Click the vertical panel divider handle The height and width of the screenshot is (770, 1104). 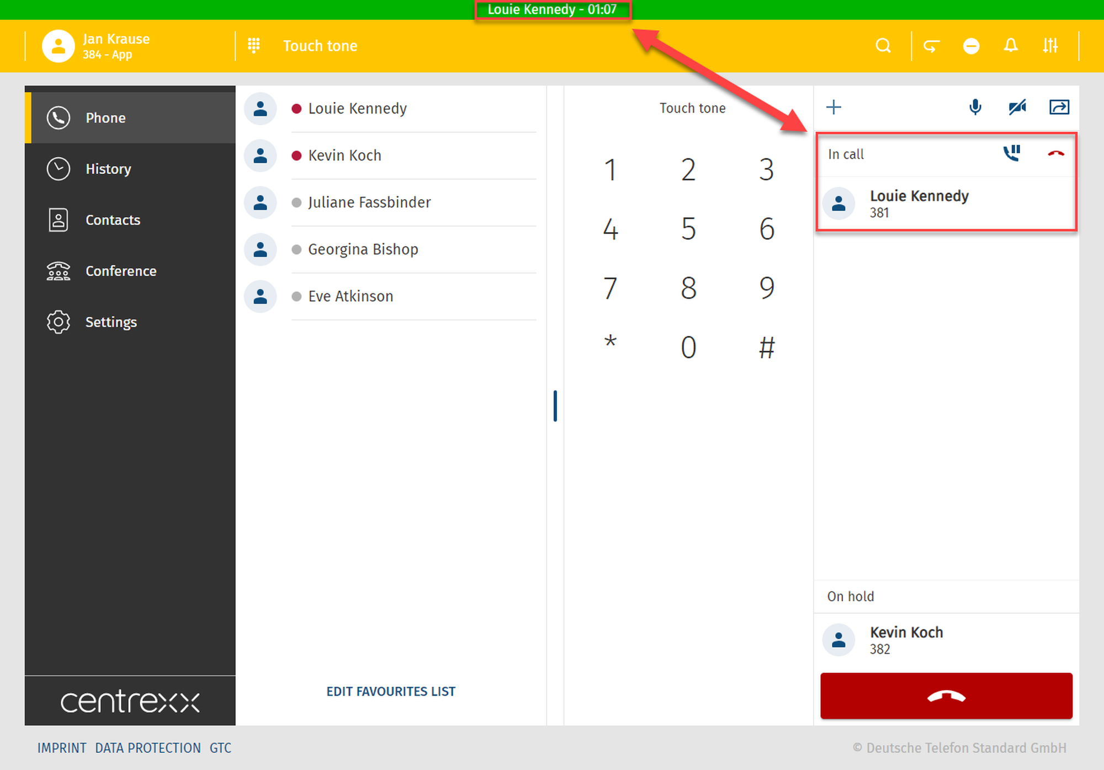(555, 406)
